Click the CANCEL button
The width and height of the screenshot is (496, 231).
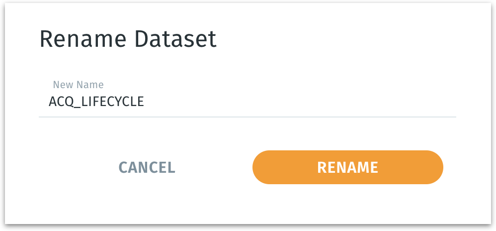pos(147,167)
